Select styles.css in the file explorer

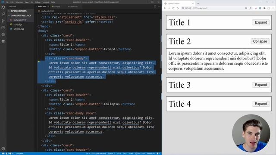(x=19, y=29)
